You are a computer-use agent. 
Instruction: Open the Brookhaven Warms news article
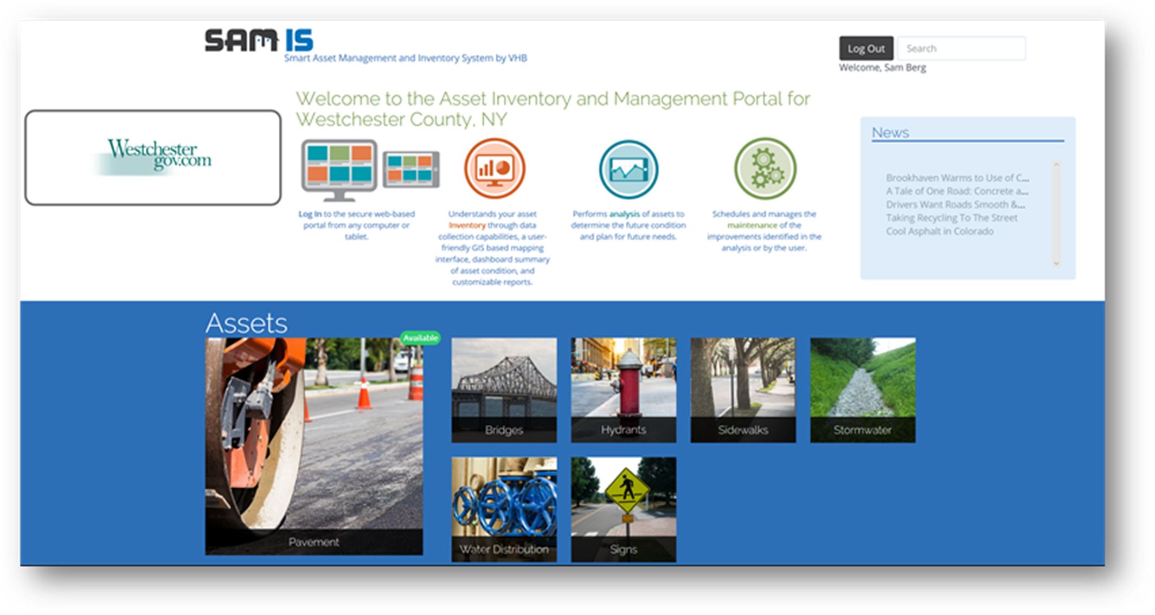click(x=957, y=178)
